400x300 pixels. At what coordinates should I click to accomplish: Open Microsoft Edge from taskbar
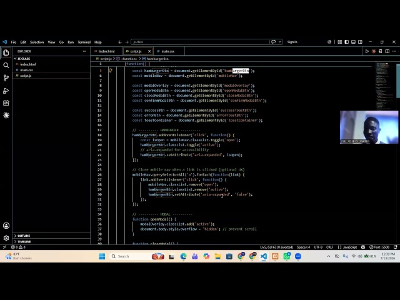pos(183,256)
